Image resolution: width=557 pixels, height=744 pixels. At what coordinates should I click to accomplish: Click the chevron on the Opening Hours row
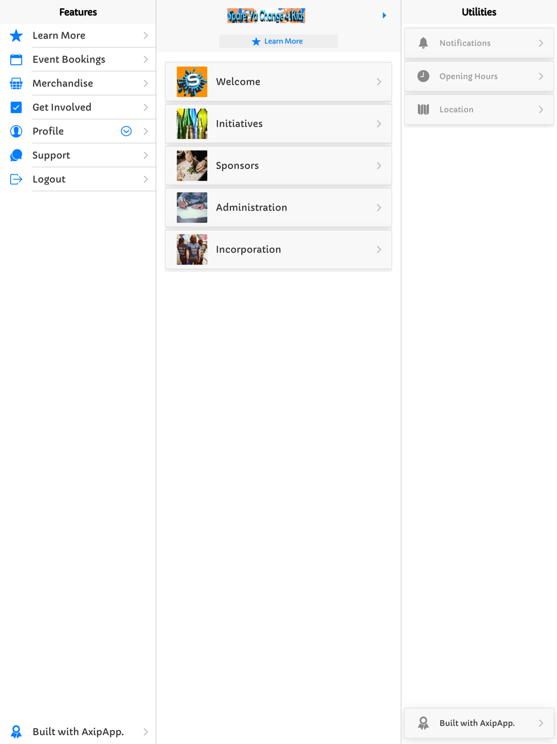[541, 76]
